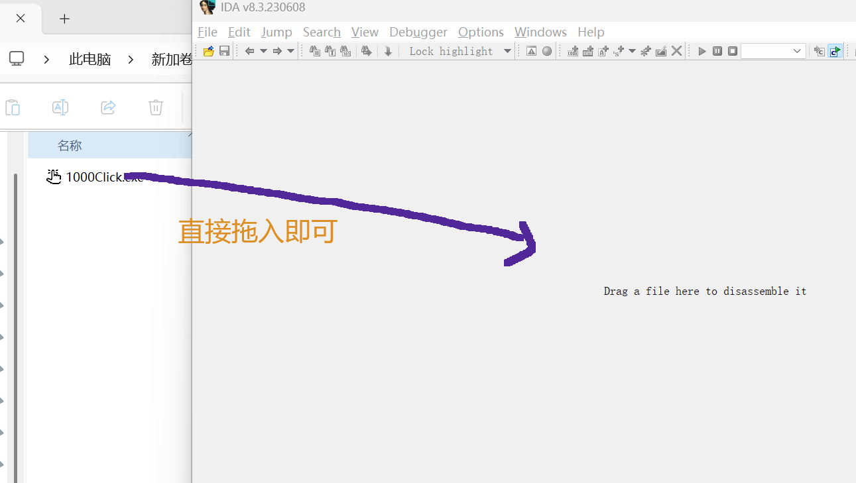Click the Jump back arrow icon

pyautogui.click(x=249, y=51)
